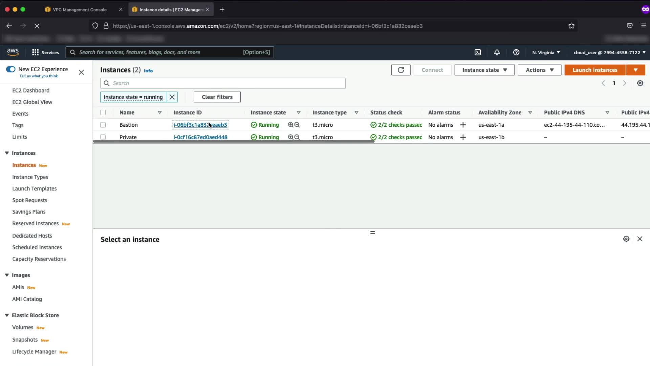Add alarm for the Private instance
The height and width of the screenshot is (366, 650).
coord(463,137)
